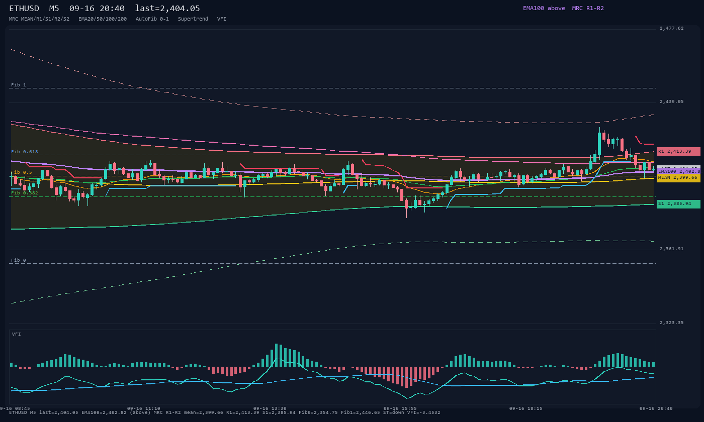Viewport: 704px width, 422px height.
Task: Click the 2,323.35 price axis label
Action: point(672,323)
